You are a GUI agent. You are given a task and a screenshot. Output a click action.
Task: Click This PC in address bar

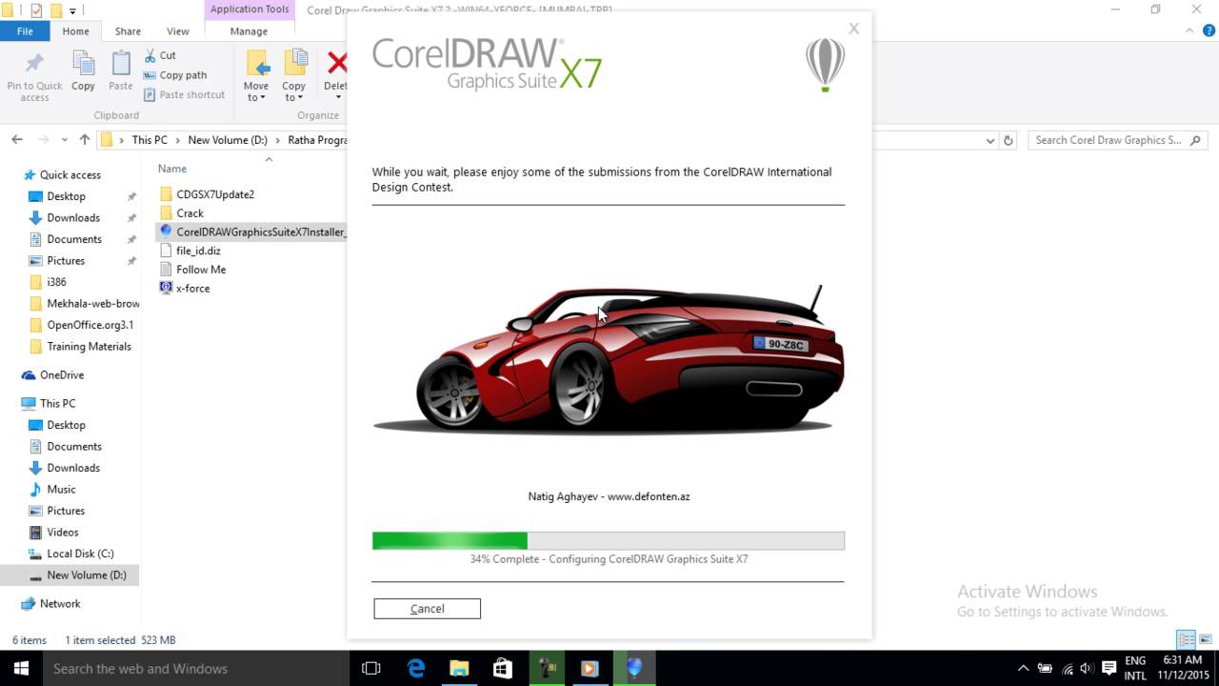(150, 140)
